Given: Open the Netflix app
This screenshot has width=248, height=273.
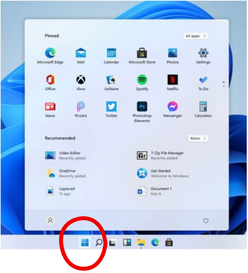Looking at the screenshot, I should [x=172, y=80].
